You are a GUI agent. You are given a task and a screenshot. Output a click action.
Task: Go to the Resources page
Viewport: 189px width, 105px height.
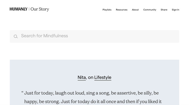click(x=122, y=10)
